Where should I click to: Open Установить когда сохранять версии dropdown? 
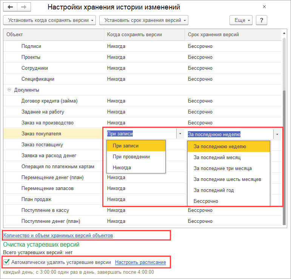tap(49, 20)
